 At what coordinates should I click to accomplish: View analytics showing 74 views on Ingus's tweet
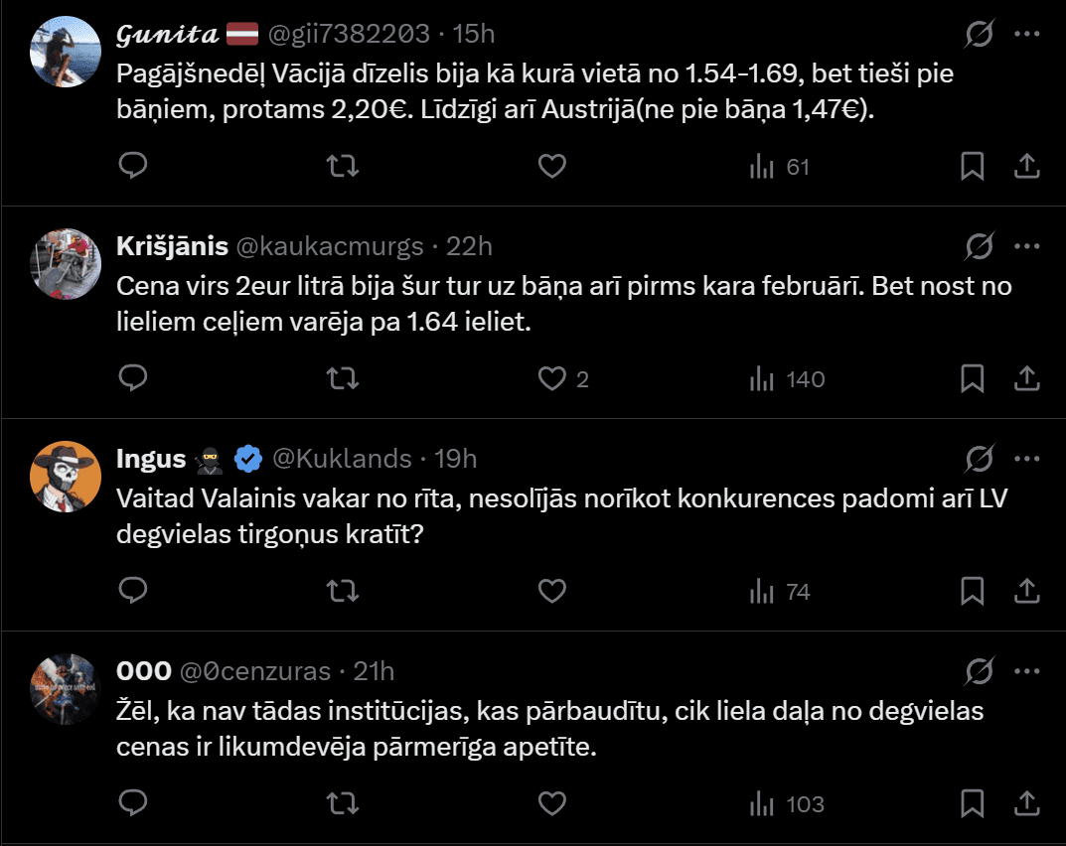tap(780, 592)
